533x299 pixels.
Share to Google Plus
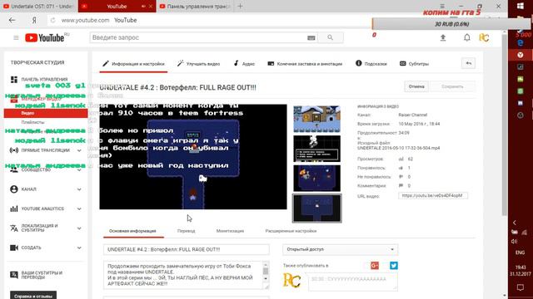click(x=375, y=266)
